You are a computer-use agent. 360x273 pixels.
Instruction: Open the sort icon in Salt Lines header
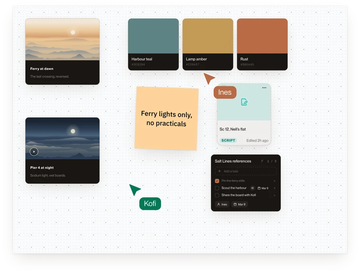pyautogui.click(x=262, y=161)
